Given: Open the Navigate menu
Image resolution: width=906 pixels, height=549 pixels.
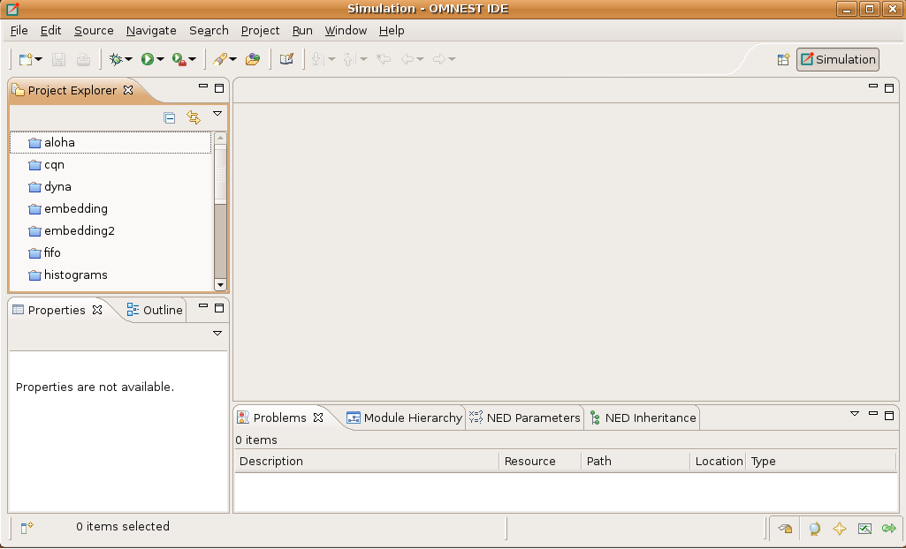Looking at the screenshot, I should pos(151,31).
